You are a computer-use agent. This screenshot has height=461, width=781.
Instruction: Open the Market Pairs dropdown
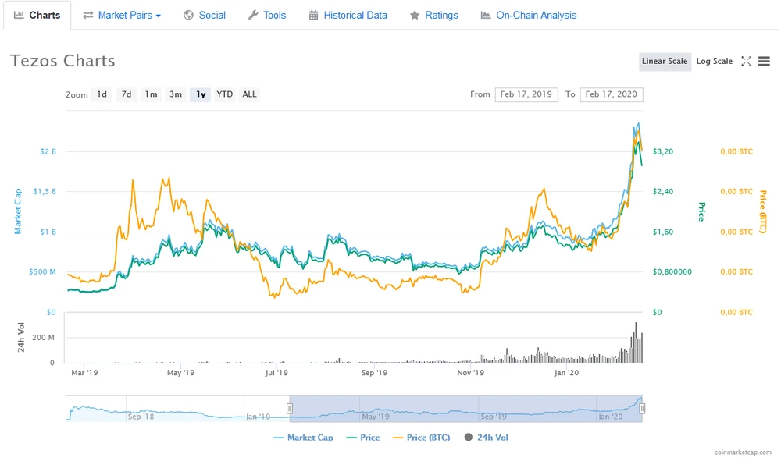pos(122,15)
